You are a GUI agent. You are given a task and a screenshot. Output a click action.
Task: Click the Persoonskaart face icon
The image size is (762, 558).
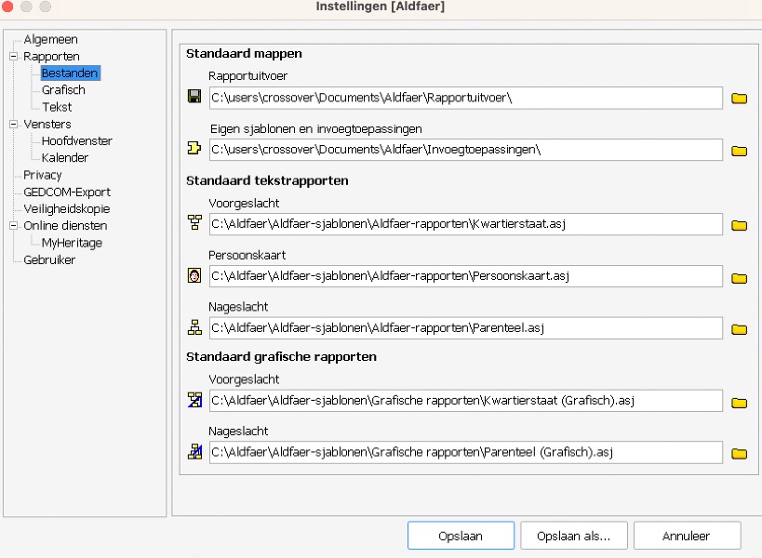click(194, 276)
